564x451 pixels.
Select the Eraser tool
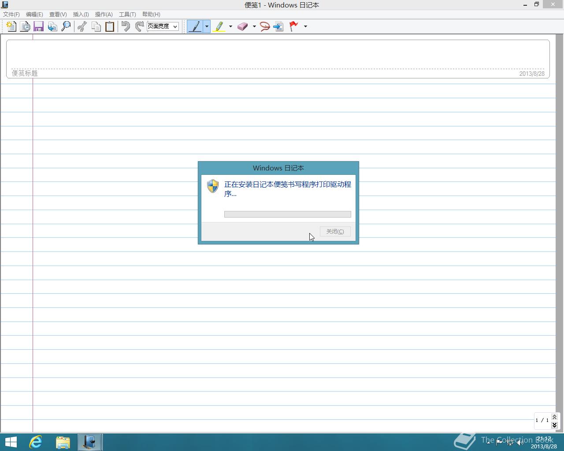pyautogui.click(x=243, y=26)
